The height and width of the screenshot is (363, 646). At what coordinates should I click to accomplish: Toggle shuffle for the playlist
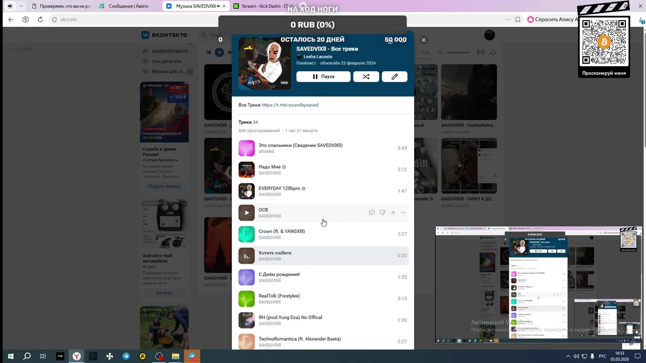[366, 77]
